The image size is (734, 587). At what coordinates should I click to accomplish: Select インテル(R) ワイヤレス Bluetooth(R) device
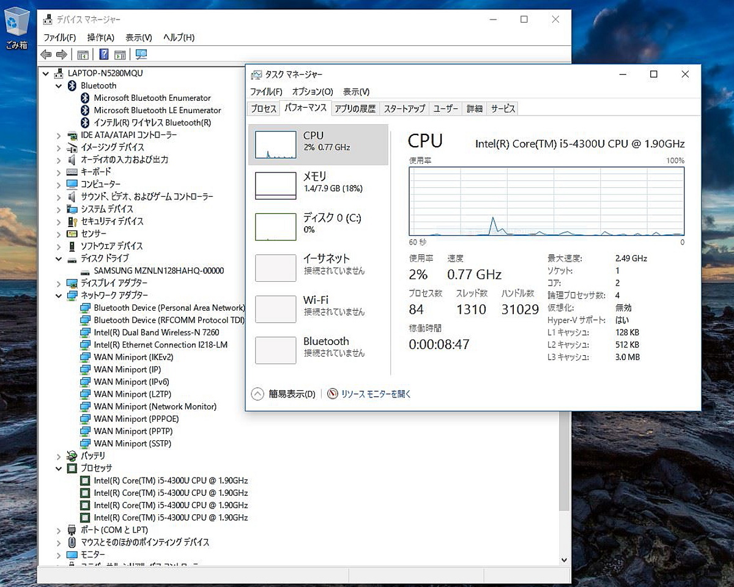(152, 122)
